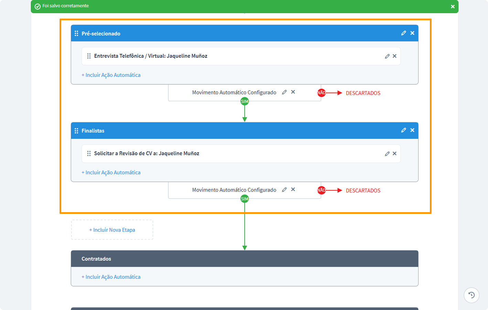Remove the Solicitar a Revisão de CV action
This screenshot has width=488, height=310.
pos(395,154)
